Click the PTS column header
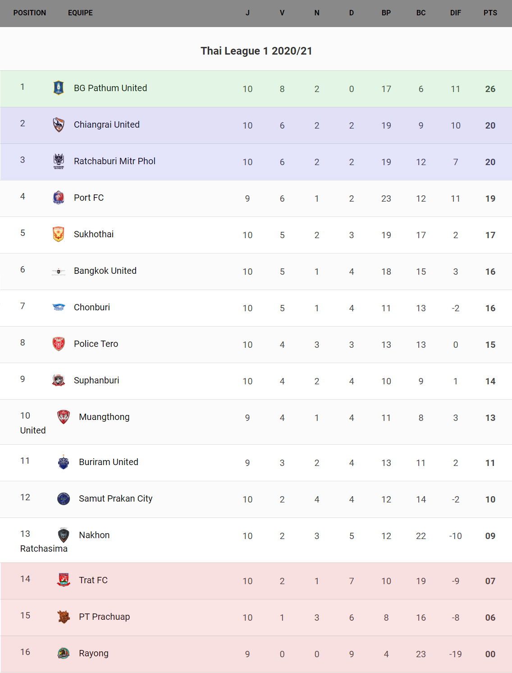The height and width of the screenshot is (673, 512). [x=490, y=13]
